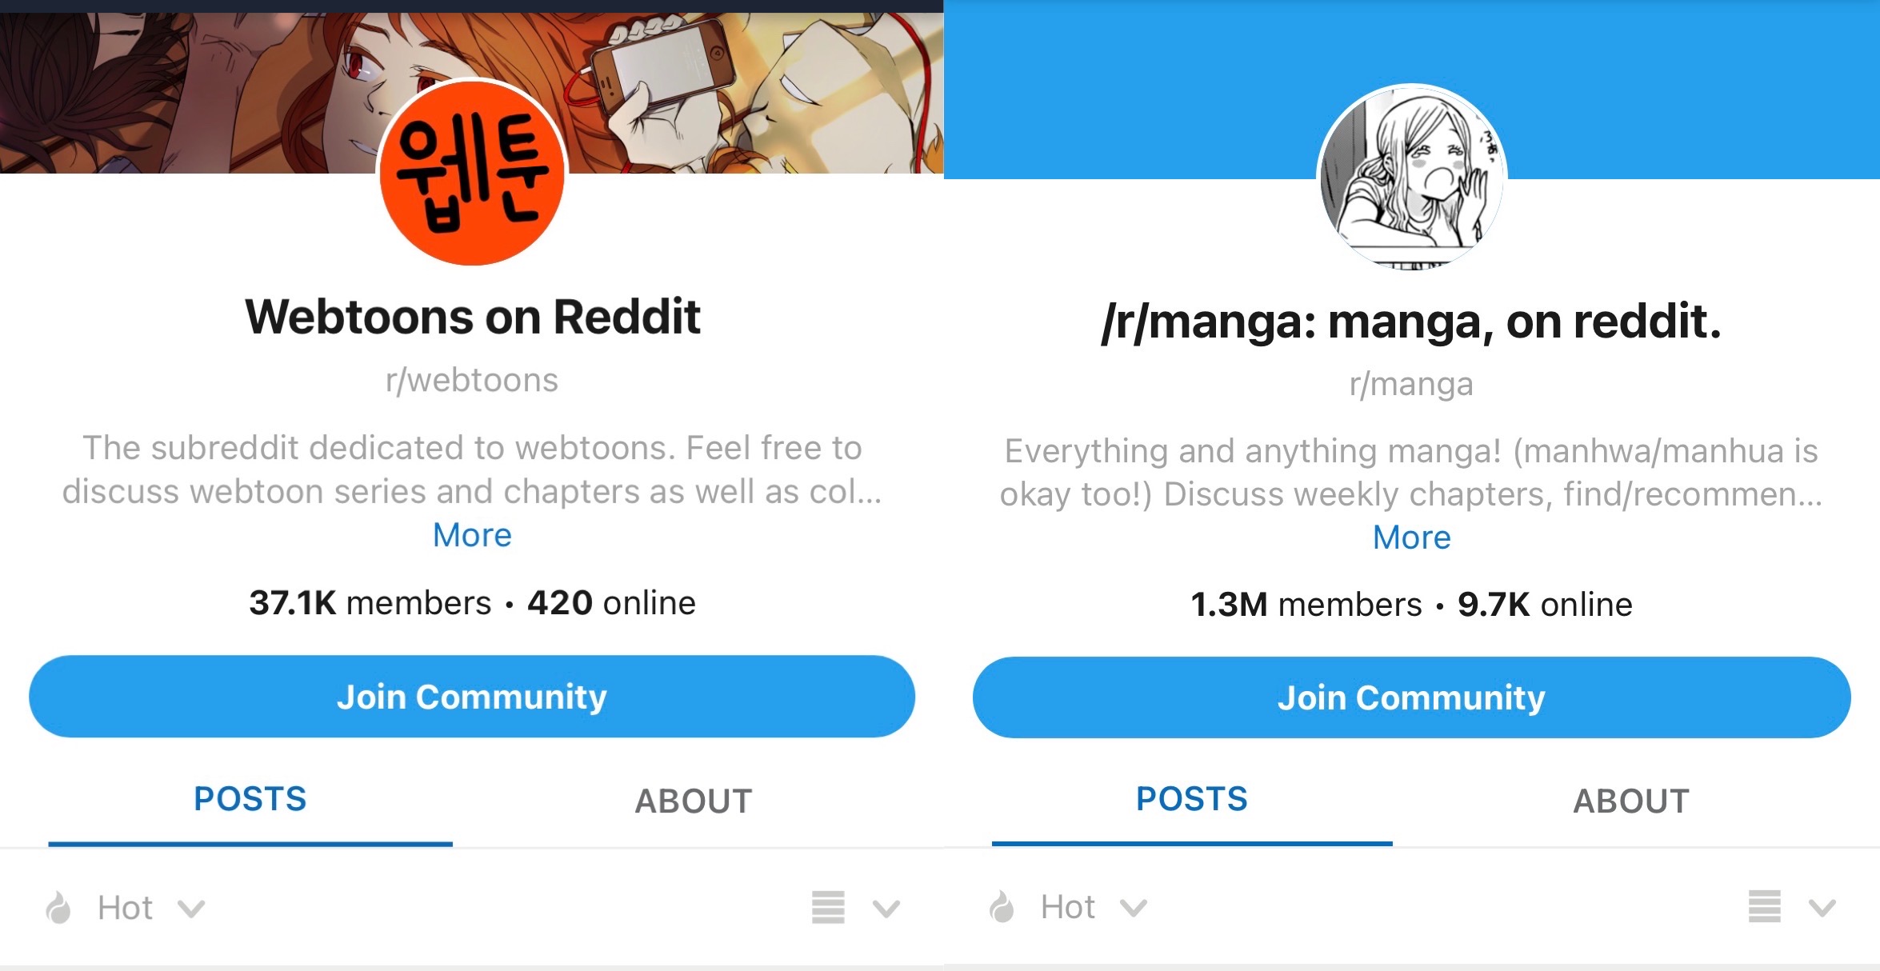Click the flame Hot icon under r/manga
Image resolution: width=1880 pixels, height=971 pixels.
pos(1002,907)
